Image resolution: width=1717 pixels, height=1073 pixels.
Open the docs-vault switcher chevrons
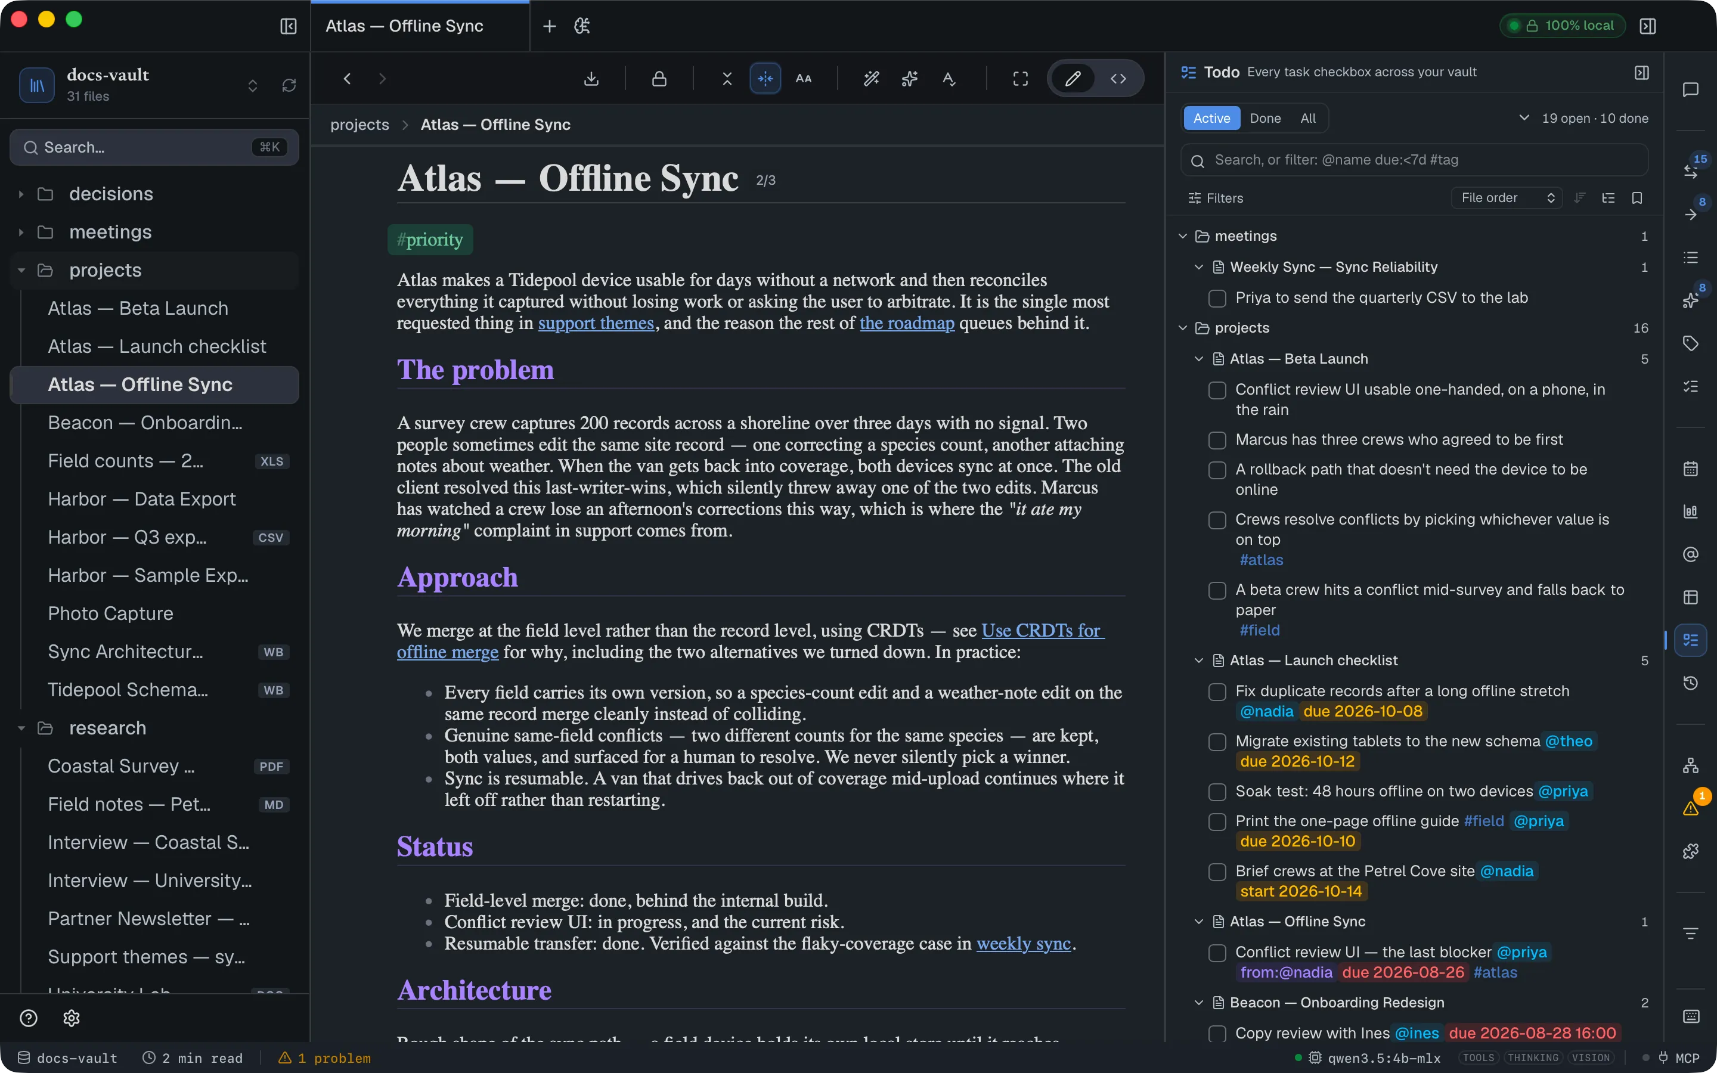pos(253,85)
